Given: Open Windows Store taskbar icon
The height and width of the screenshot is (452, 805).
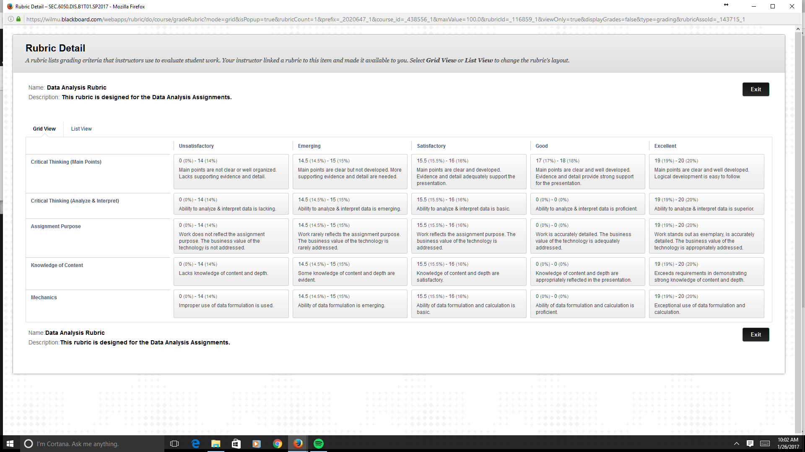Looking at the screenshot, I should point(236,444).
